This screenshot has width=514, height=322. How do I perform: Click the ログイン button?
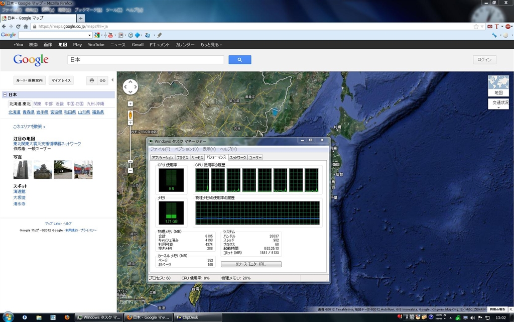(484, 60)
